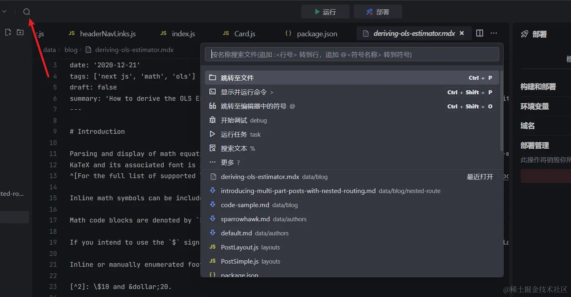
Task: Switch to the package.json tab
Action: (x=311, y=33)
